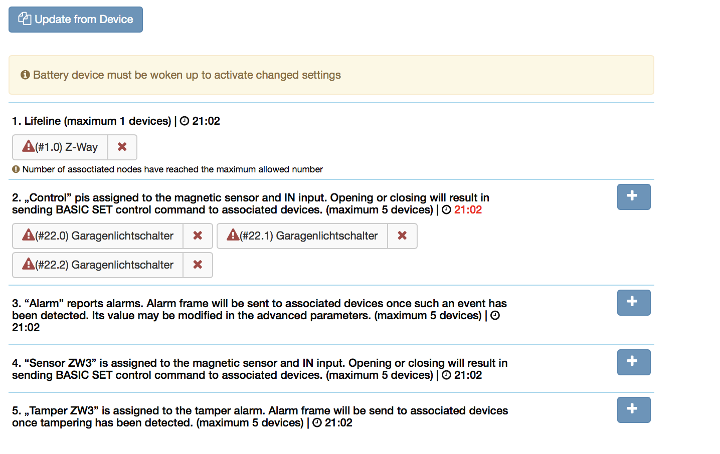The height and width of the screenshot is (454, 720).
Task: Add a device to Tamper ZW3 group
Action: pyautogui.click(x=633, y=409)
